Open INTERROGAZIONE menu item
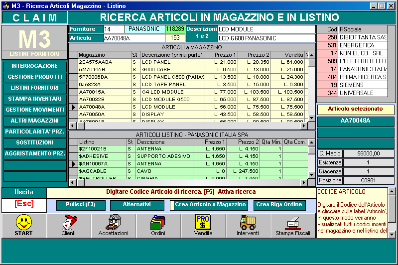This screenshot has height=265, width=398. click(34, 66)
